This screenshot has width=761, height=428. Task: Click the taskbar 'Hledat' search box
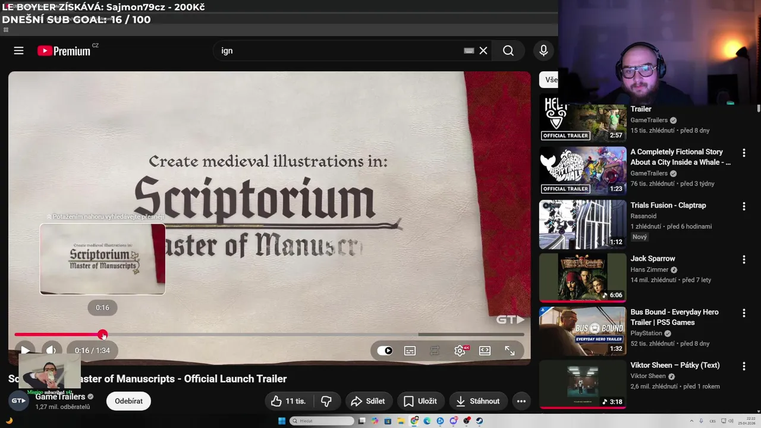click(322, 421)
